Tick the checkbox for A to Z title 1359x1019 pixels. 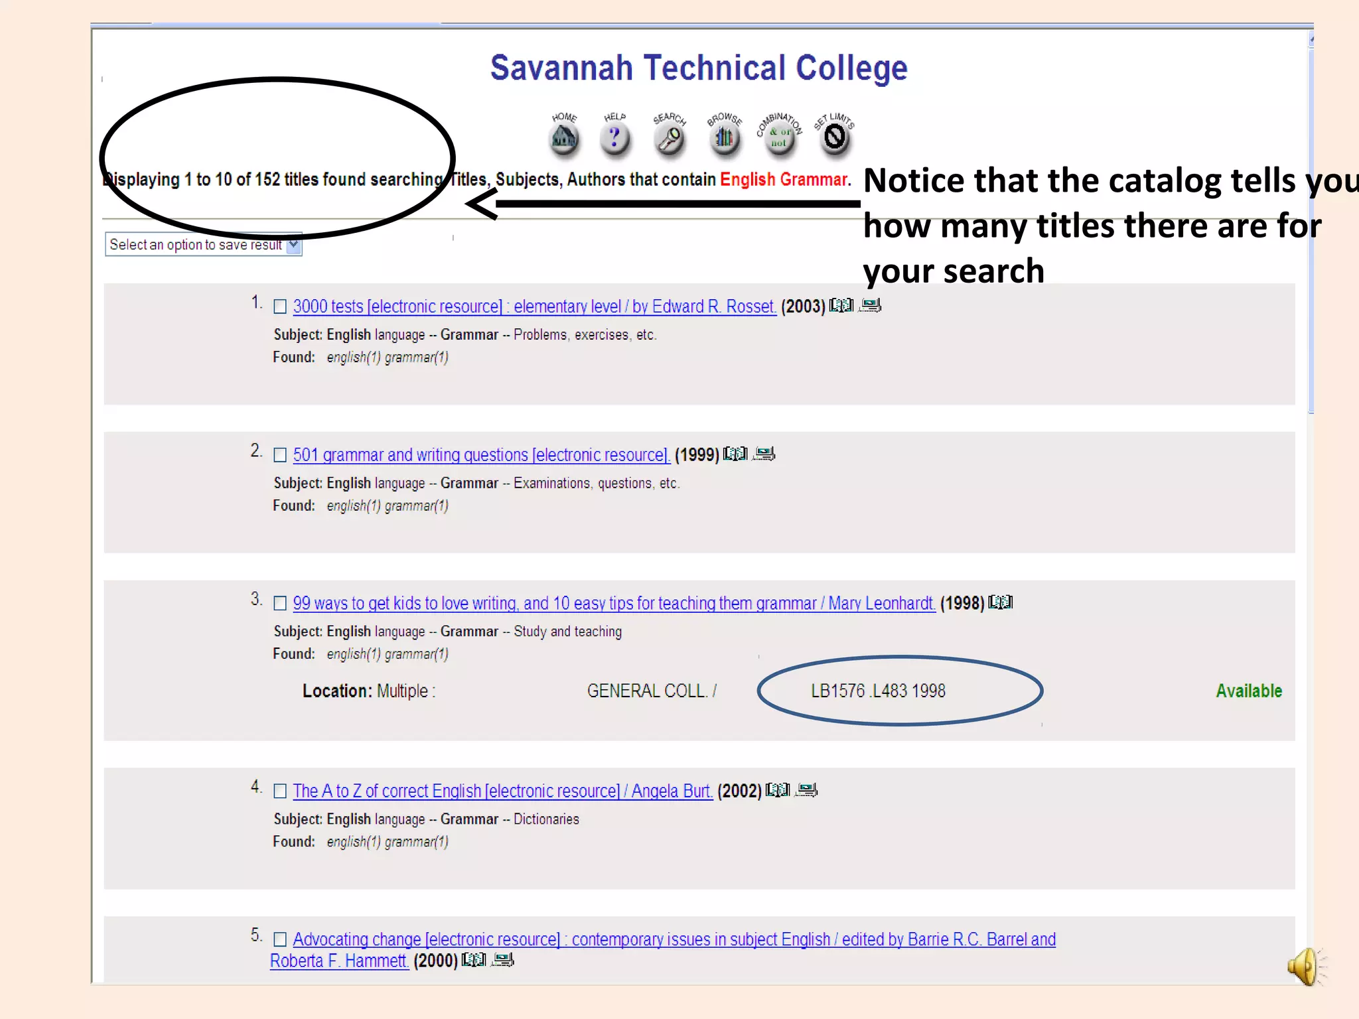point(280,791)
